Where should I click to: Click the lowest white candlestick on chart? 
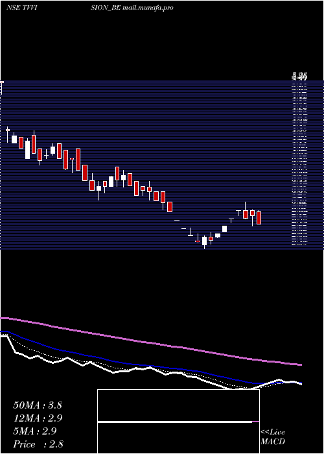point(205,241)
